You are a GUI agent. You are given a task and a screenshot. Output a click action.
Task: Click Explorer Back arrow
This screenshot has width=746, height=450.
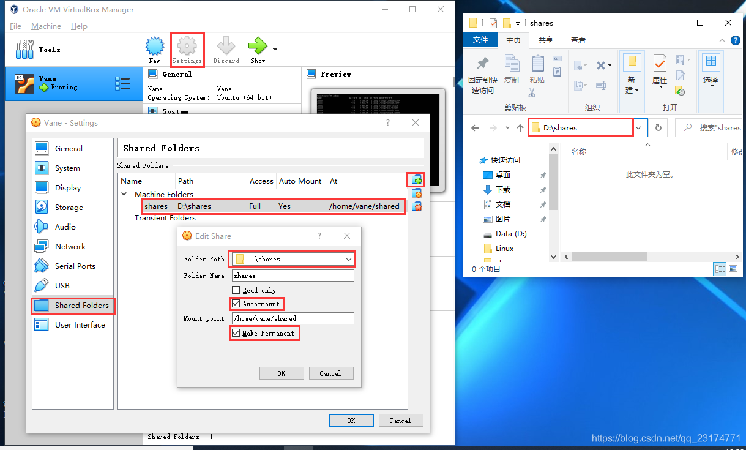pos(475,128)
